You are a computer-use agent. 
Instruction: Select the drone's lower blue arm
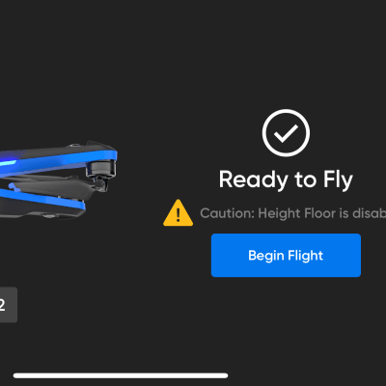(41, 200)
